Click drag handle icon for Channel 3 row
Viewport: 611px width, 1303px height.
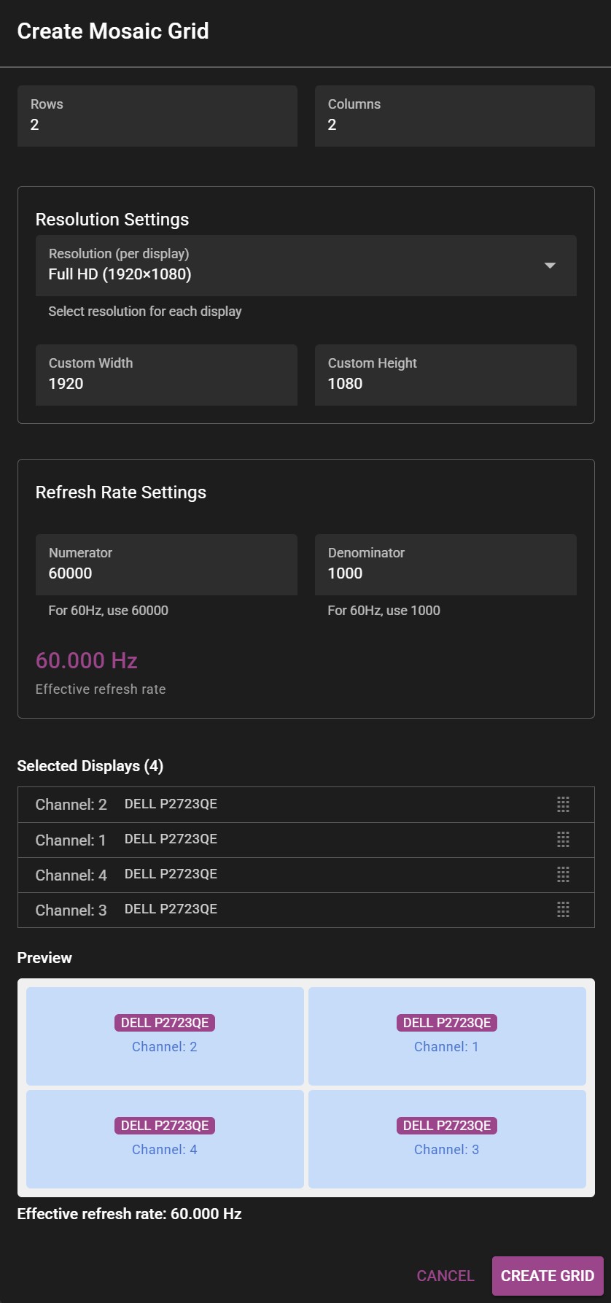(x=563, y=910)
